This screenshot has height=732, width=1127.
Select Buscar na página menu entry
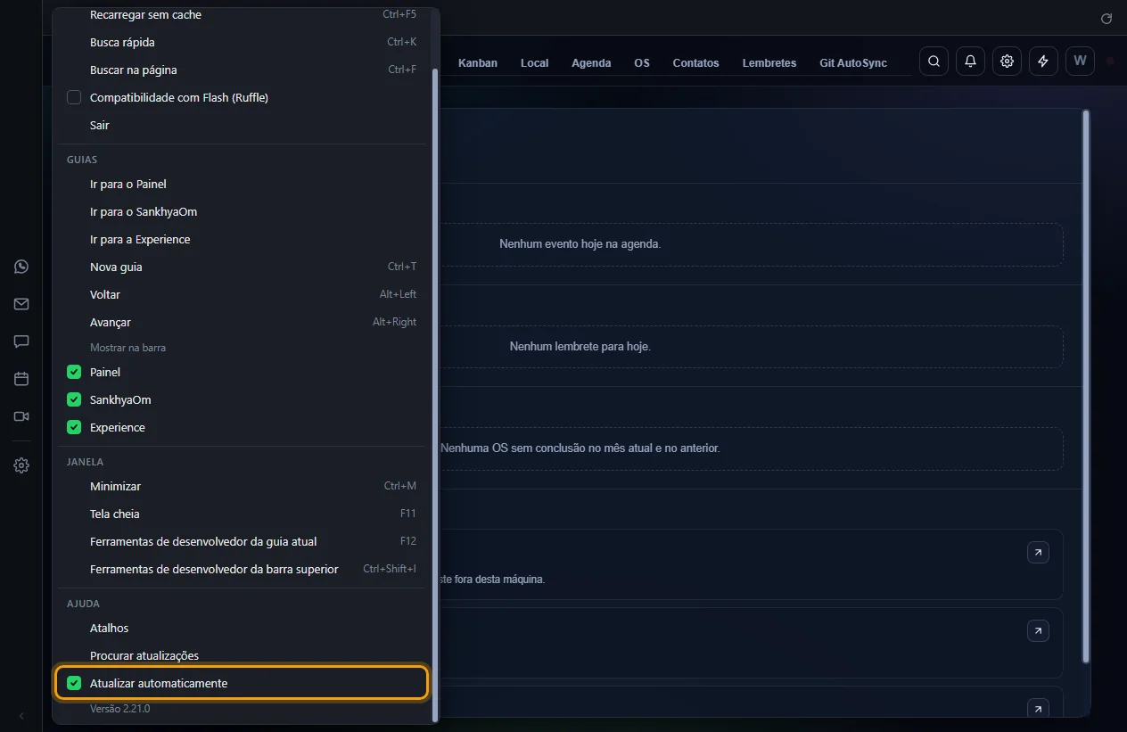point(242,70)
